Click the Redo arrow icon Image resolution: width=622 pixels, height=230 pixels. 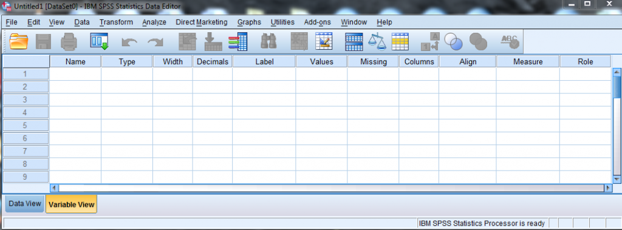pyautogui.click(x=155, y=42)
